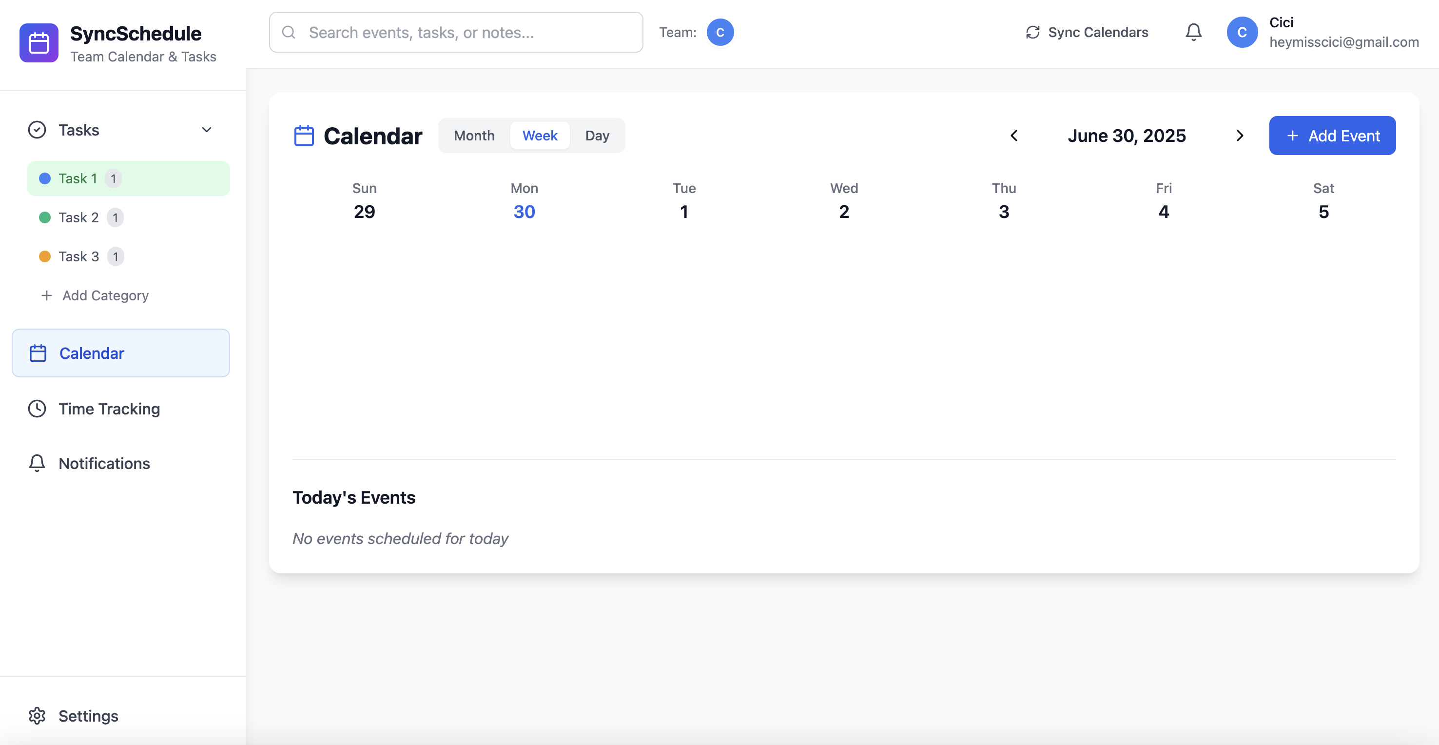Open Notifications with the sidebar bell icon

[37, 463]
